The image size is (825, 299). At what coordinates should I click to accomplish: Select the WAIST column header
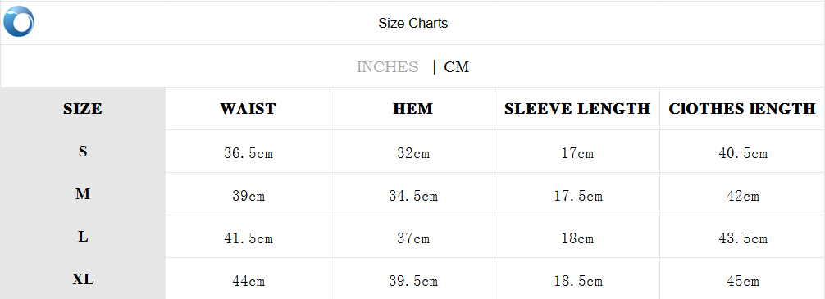(248, 109)
